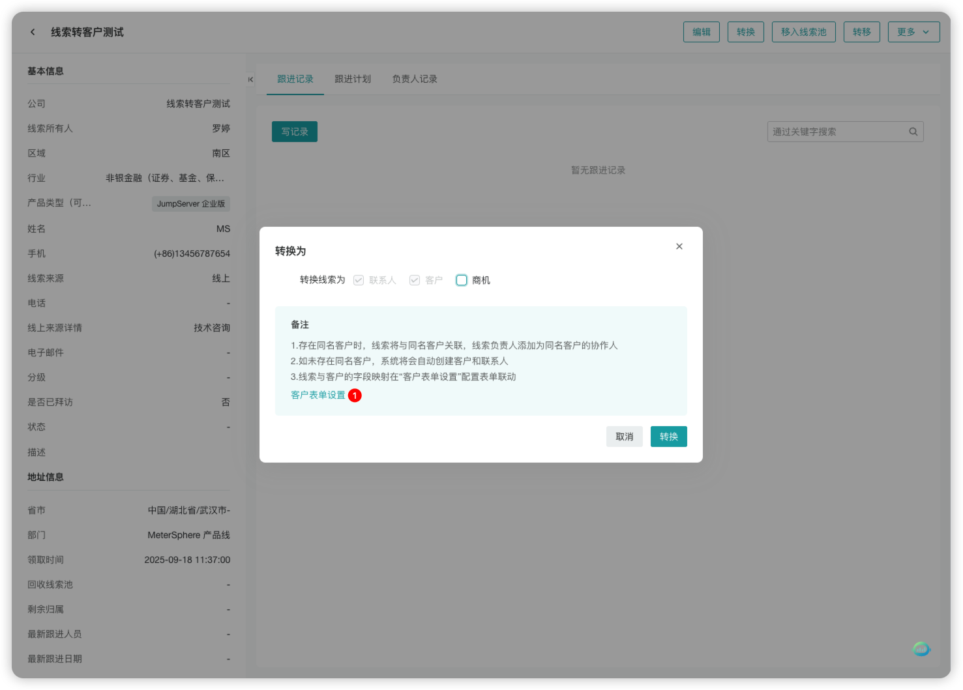Click the magnifier icon in keyword search
The height and width of the screenshot is (690, 963).
click(x=912, y=131)
